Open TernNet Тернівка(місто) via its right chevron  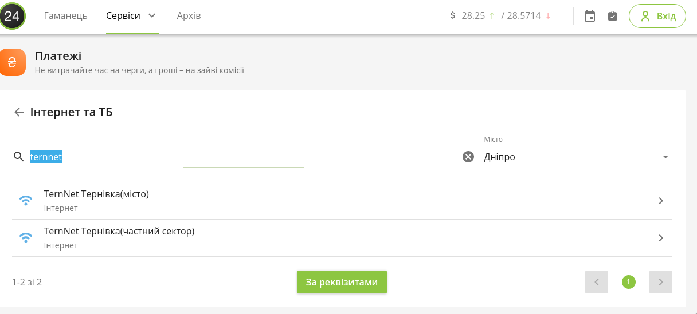[661, 201]
